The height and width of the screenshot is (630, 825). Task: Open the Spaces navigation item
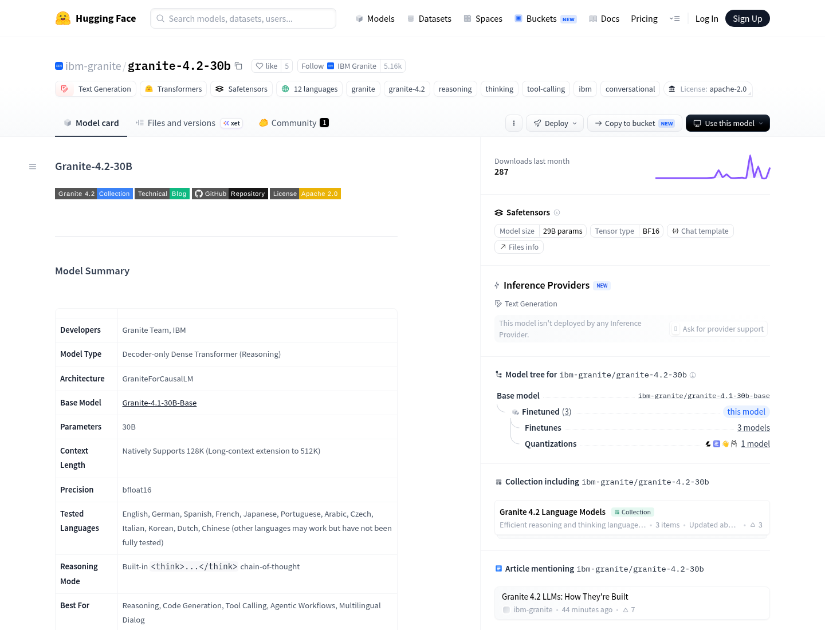coord(483,18)
